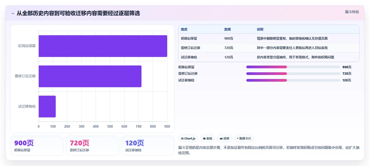Click the 初筛后保留 table cell
Screen dimensions: 370x166
tap(189, 39)
